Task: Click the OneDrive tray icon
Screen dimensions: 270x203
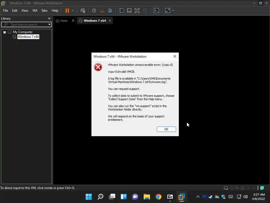Action: [217, 197]
